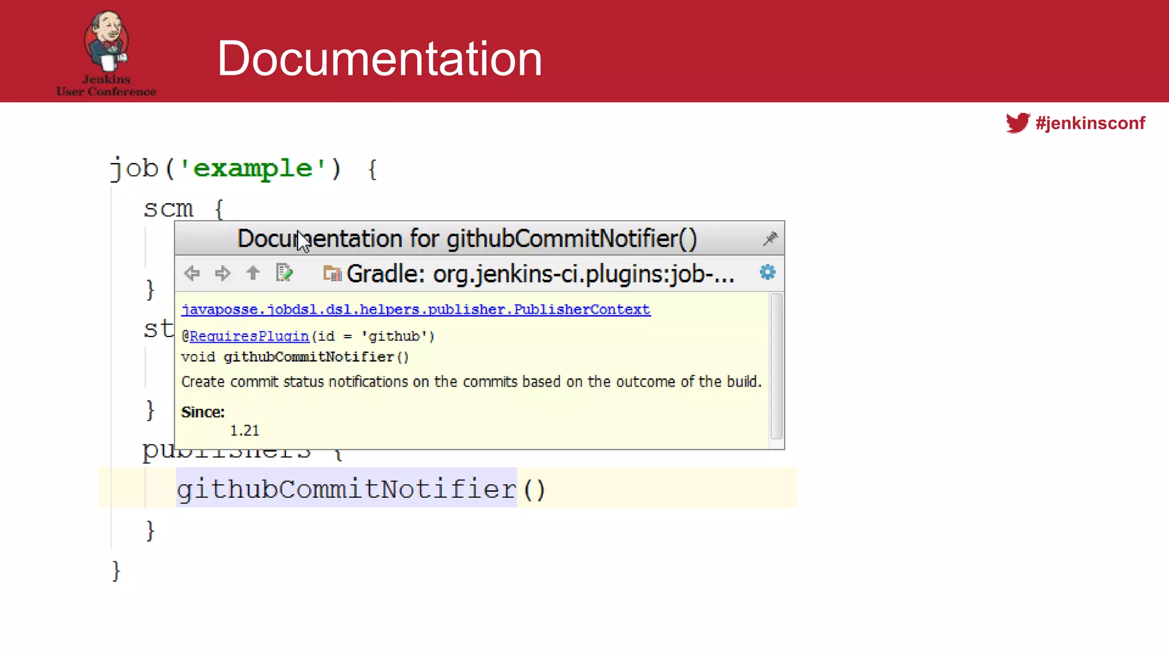Open the RequiresPlugin annotation link
1169x657 pixels.
(x=249, y=336)
